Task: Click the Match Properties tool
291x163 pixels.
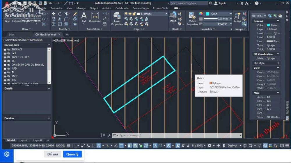Action: point(192,18)
